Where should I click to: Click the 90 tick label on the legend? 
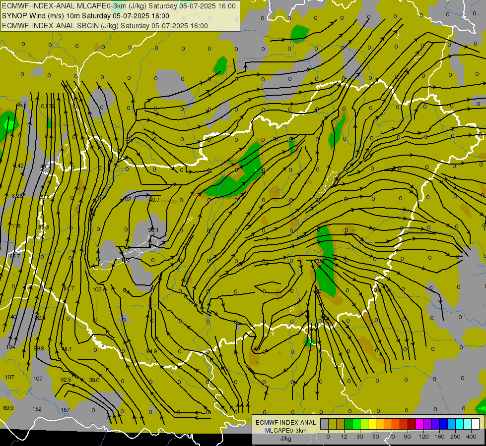[x=407, y=437]
